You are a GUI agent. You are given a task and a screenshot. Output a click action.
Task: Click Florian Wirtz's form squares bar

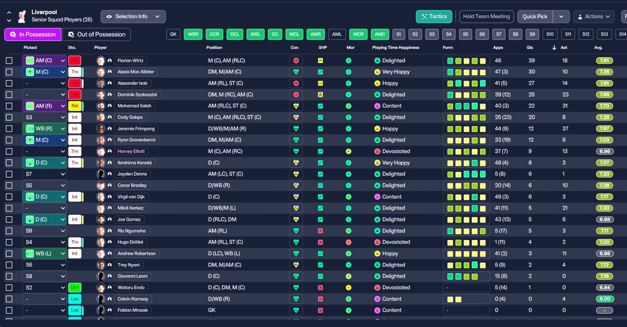tap(466, 61)
